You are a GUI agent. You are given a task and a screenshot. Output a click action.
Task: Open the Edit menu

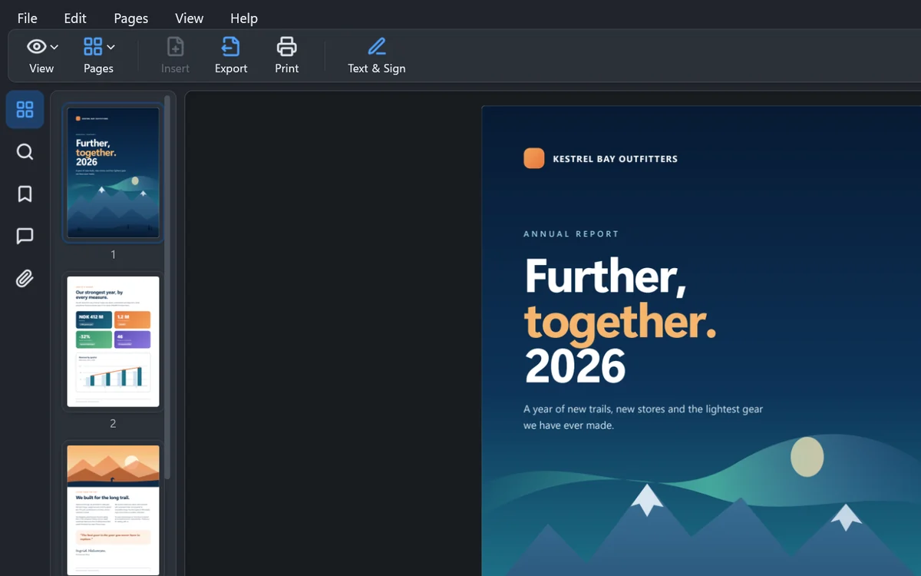pos(75,18)
